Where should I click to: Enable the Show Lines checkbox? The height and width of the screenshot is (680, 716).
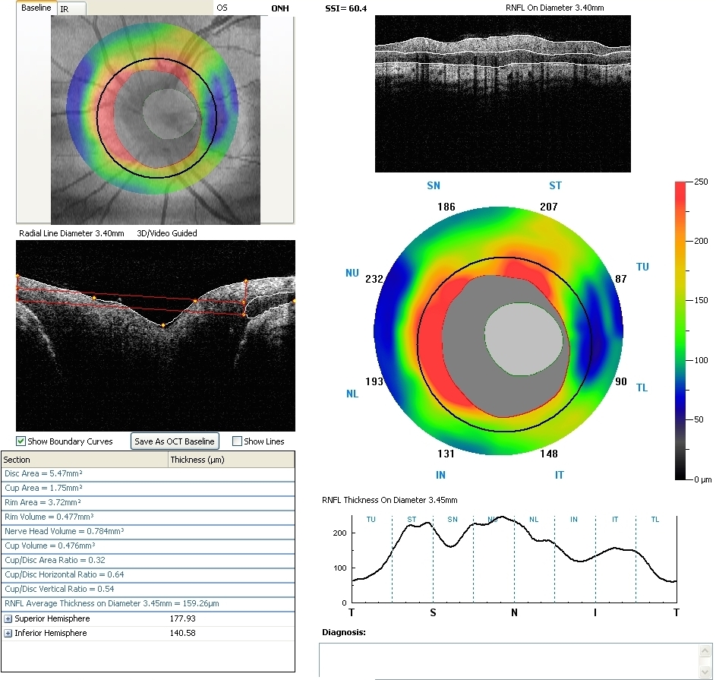pyautogui.click(x=238, y=441)
